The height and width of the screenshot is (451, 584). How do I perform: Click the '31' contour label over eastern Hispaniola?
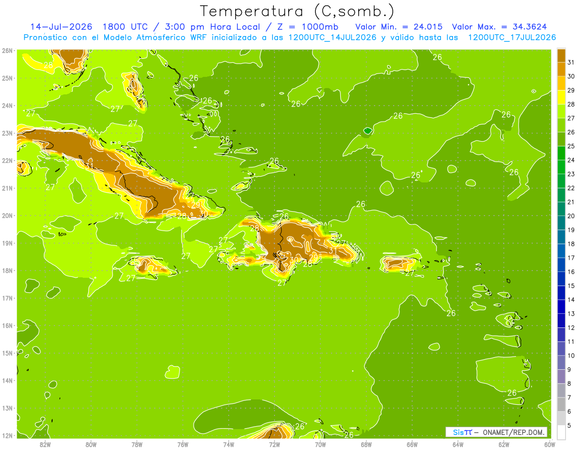pyautogui.click(x=333, y=251)
